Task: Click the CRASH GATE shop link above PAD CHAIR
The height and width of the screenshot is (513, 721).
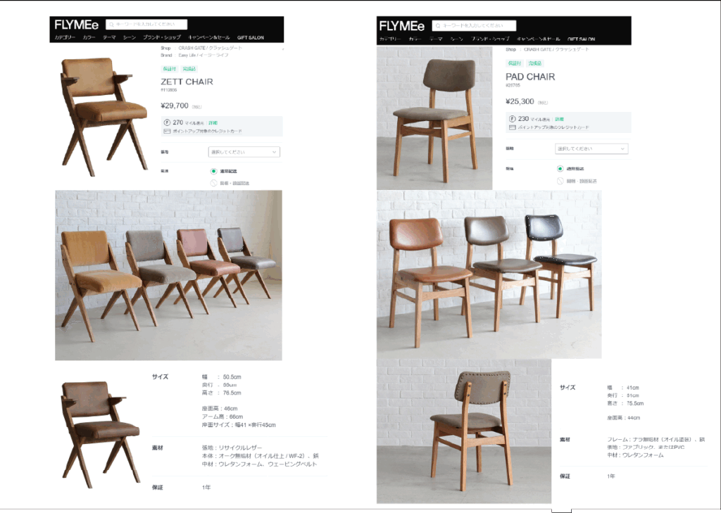Action: coord(556,49)
